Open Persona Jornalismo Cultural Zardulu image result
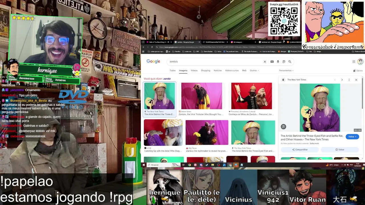Image resolution: width=365 pixels, height=205 pixels. (252, 99)
